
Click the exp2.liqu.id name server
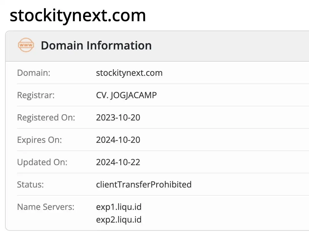click(119, 219)
